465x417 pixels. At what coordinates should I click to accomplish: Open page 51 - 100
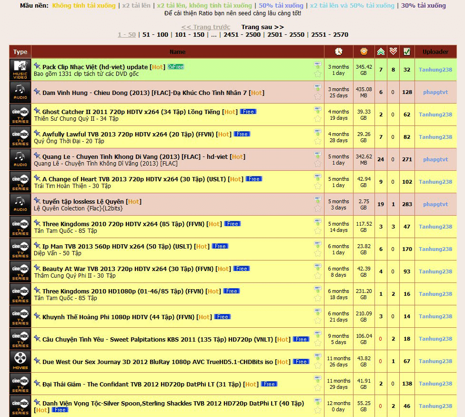click(155, 35)
